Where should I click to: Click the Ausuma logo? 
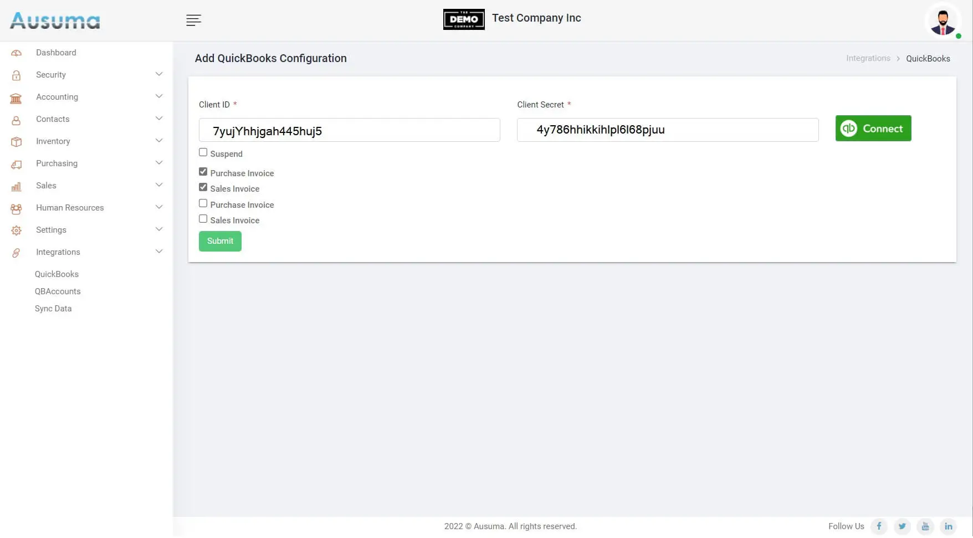point(55,21)
